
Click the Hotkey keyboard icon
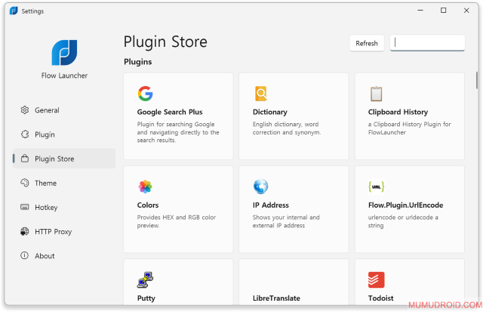tap(25, 207)
